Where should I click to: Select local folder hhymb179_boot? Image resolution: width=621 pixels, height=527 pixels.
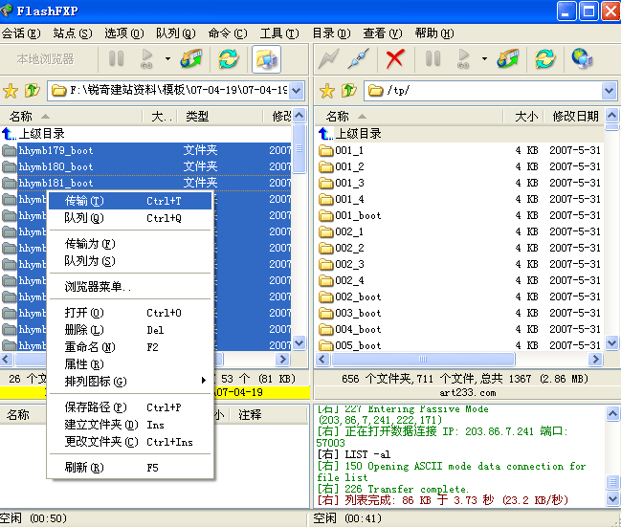tap(145, 150)
